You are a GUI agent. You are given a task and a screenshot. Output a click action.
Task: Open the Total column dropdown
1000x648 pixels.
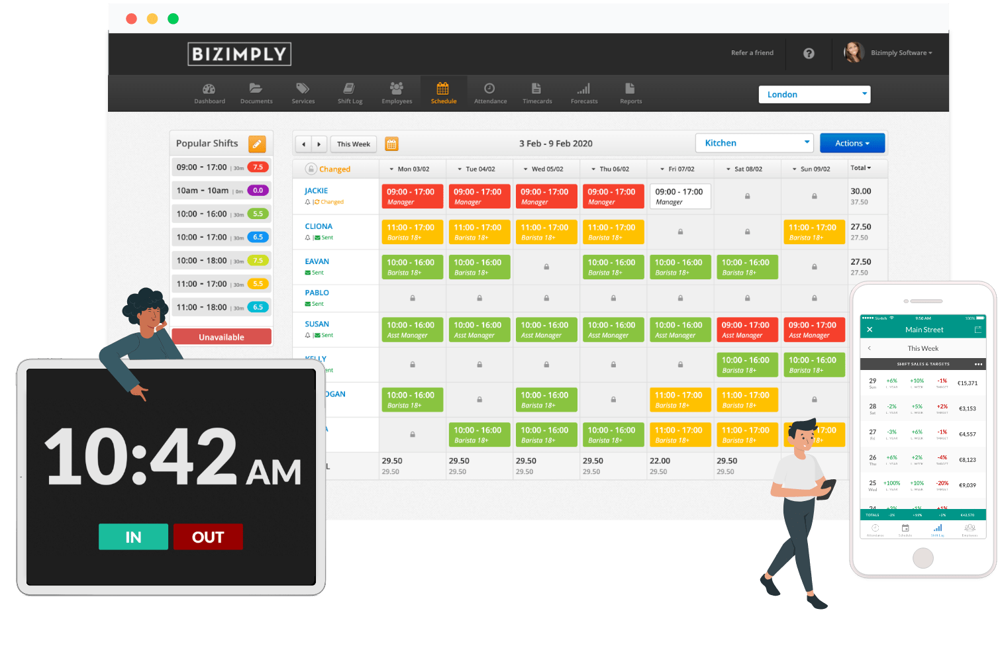pyautogui.click(x=860, y=168)
